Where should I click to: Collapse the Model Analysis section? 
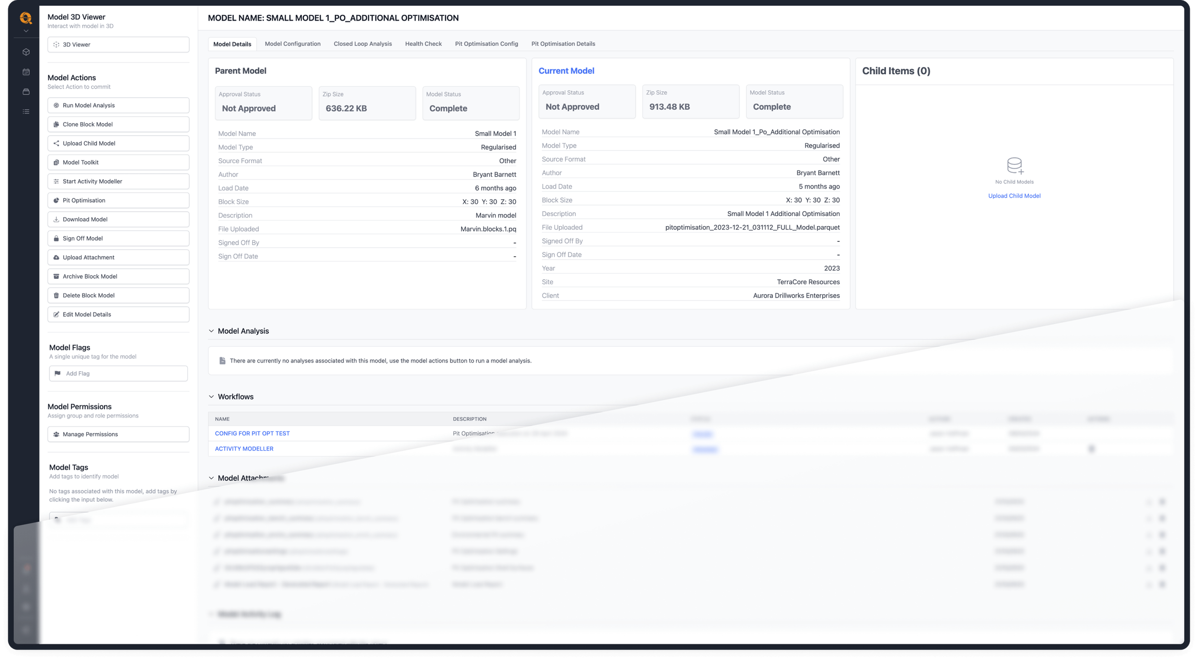tap(211, 331)
